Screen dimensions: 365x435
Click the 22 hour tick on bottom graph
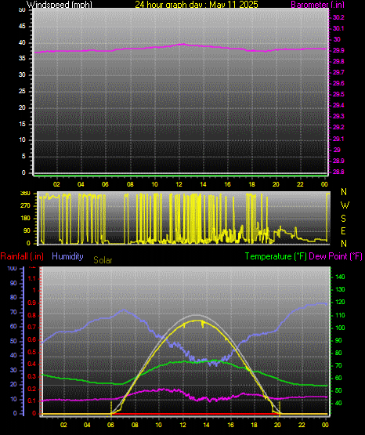click(302, 425)
